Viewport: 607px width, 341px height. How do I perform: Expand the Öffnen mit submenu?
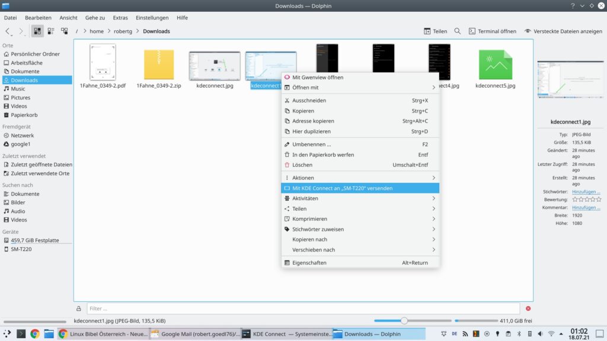pos(360,88)
